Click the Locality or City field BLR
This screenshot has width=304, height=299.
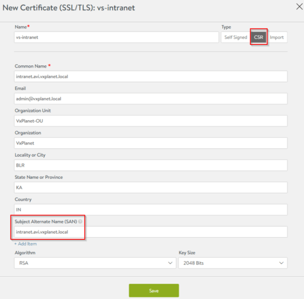150,165
